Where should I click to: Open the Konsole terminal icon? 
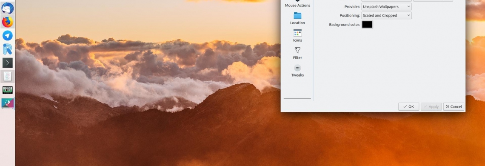[7, 63]
